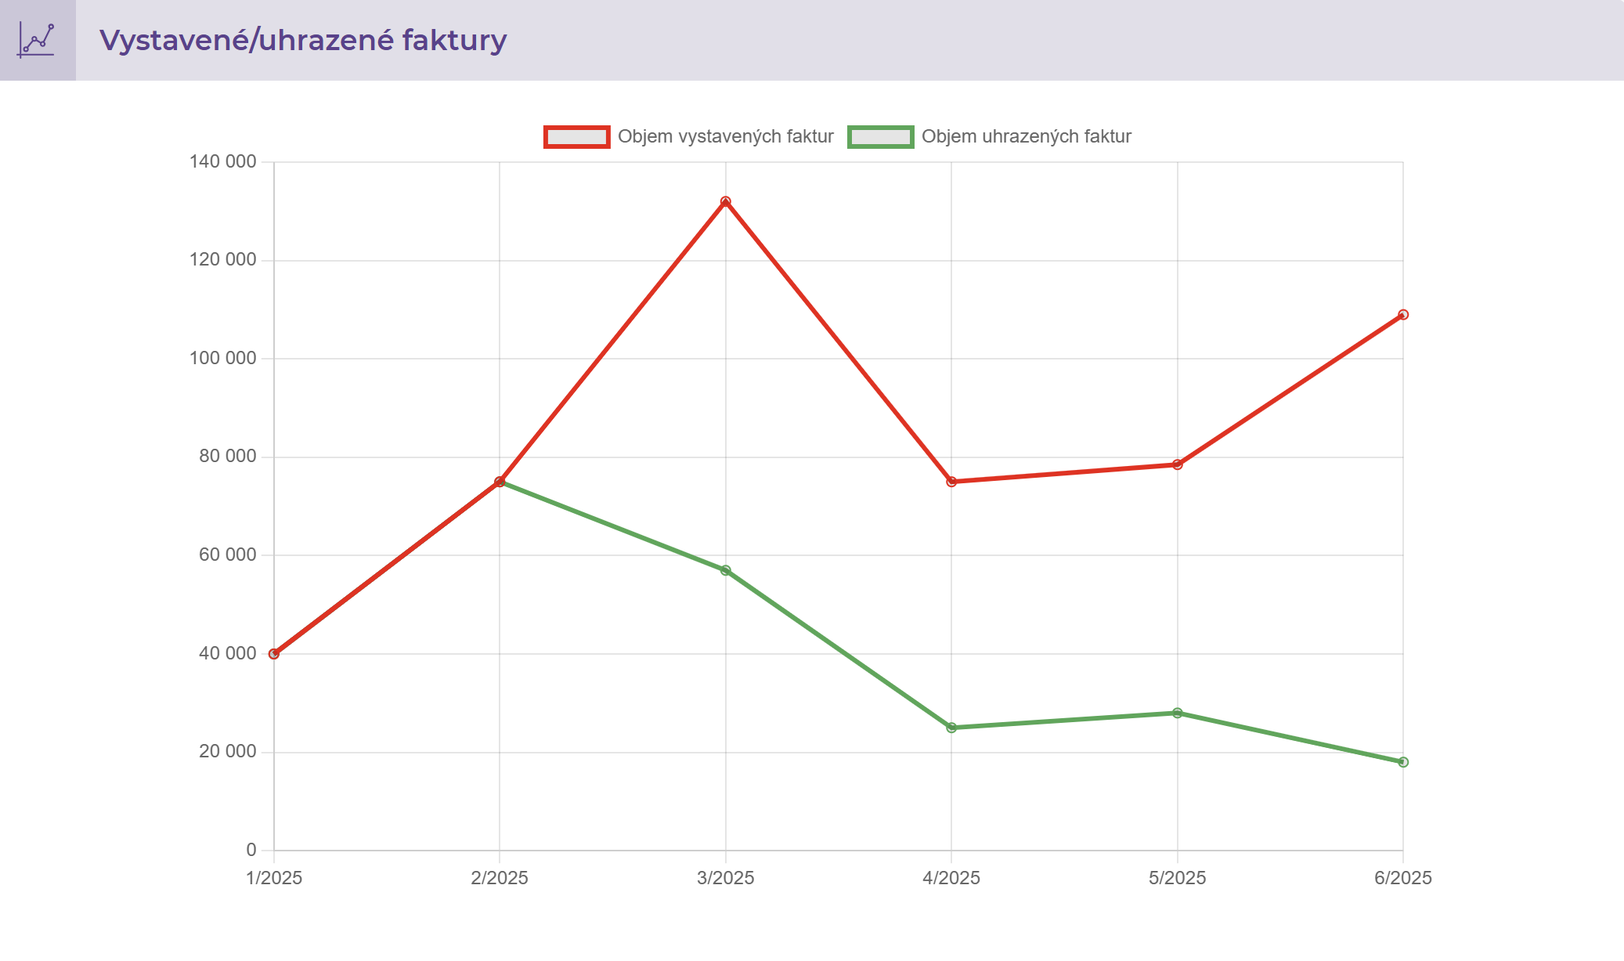Click green data point at 4/2025
1624x961 pixels.
[x=951, y=728]
